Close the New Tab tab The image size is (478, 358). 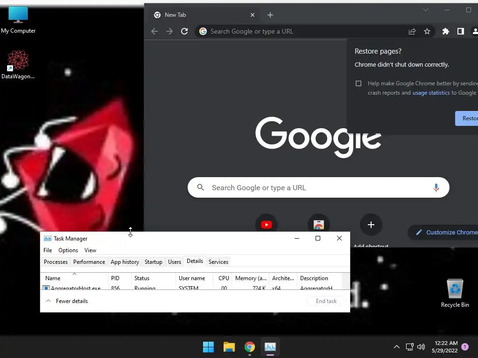(x=253, y=15)
